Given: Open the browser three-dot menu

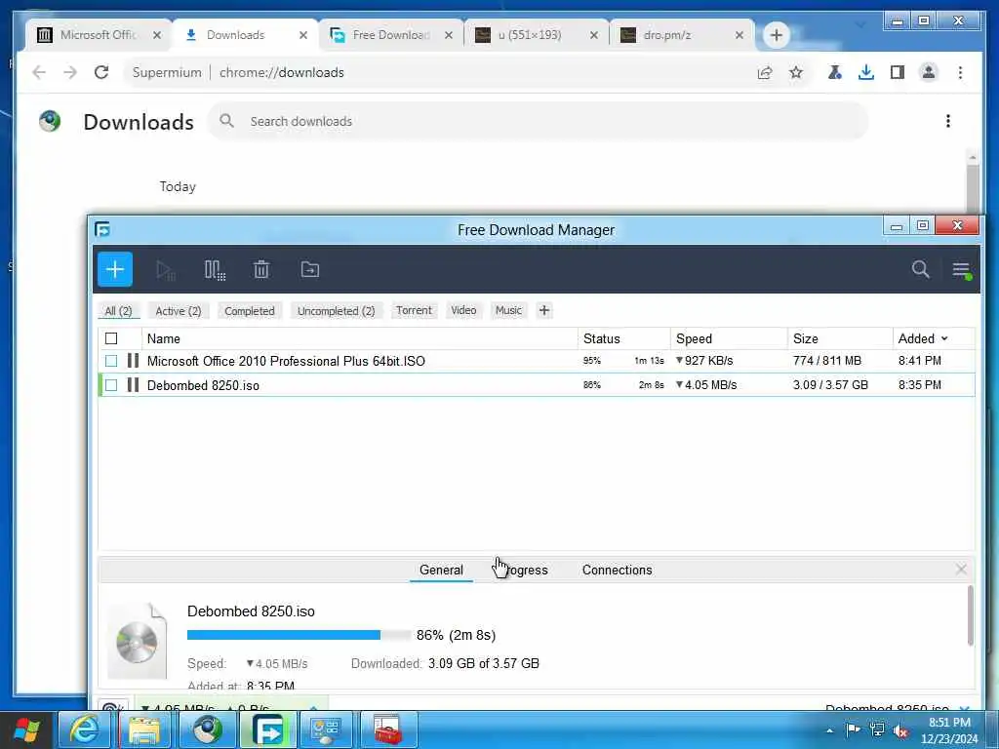Looking at the screenshot, I should 960,72.
